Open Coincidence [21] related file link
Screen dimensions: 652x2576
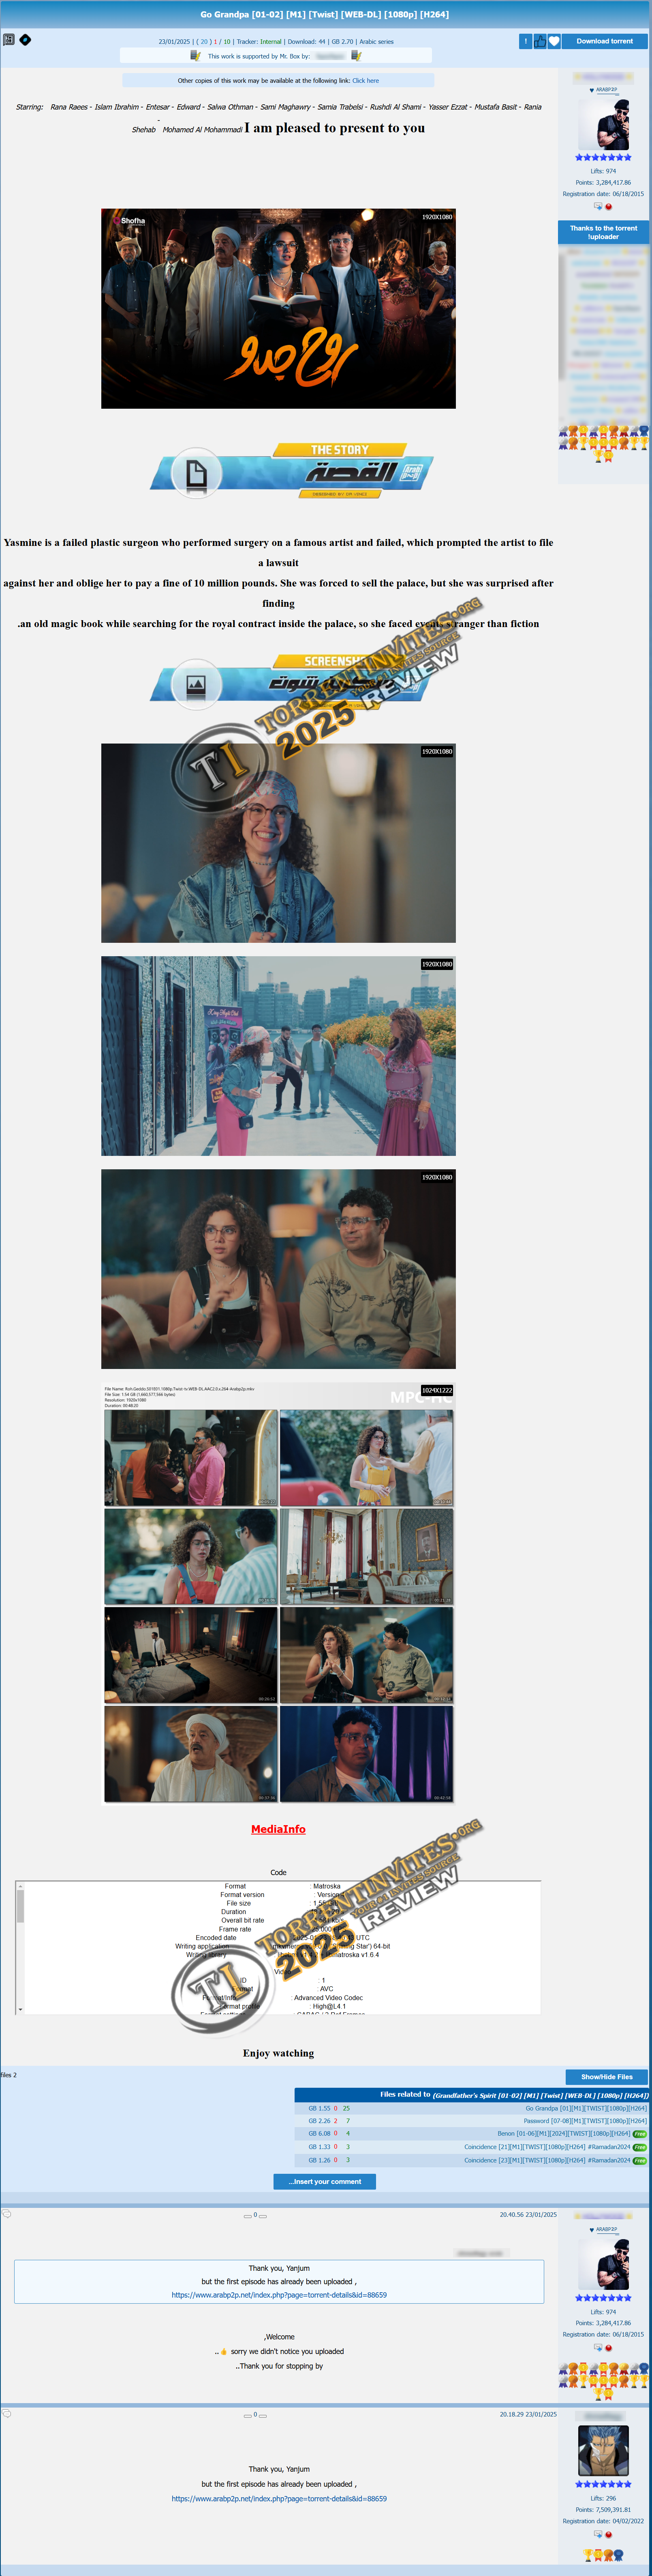pos(547,2147)
